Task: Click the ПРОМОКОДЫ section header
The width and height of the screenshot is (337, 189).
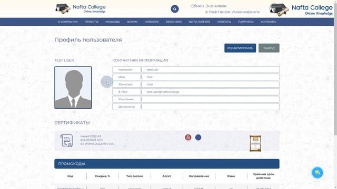Action: pyautogui.click(x=167, y=164)
